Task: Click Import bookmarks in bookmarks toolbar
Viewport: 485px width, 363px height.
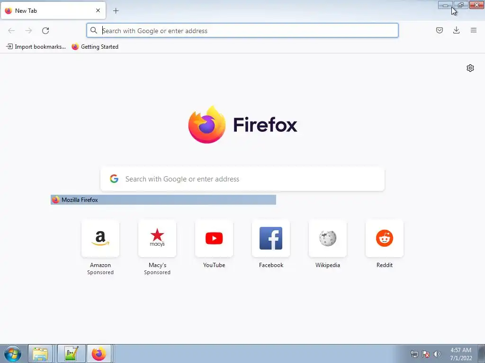Action: 36,47
